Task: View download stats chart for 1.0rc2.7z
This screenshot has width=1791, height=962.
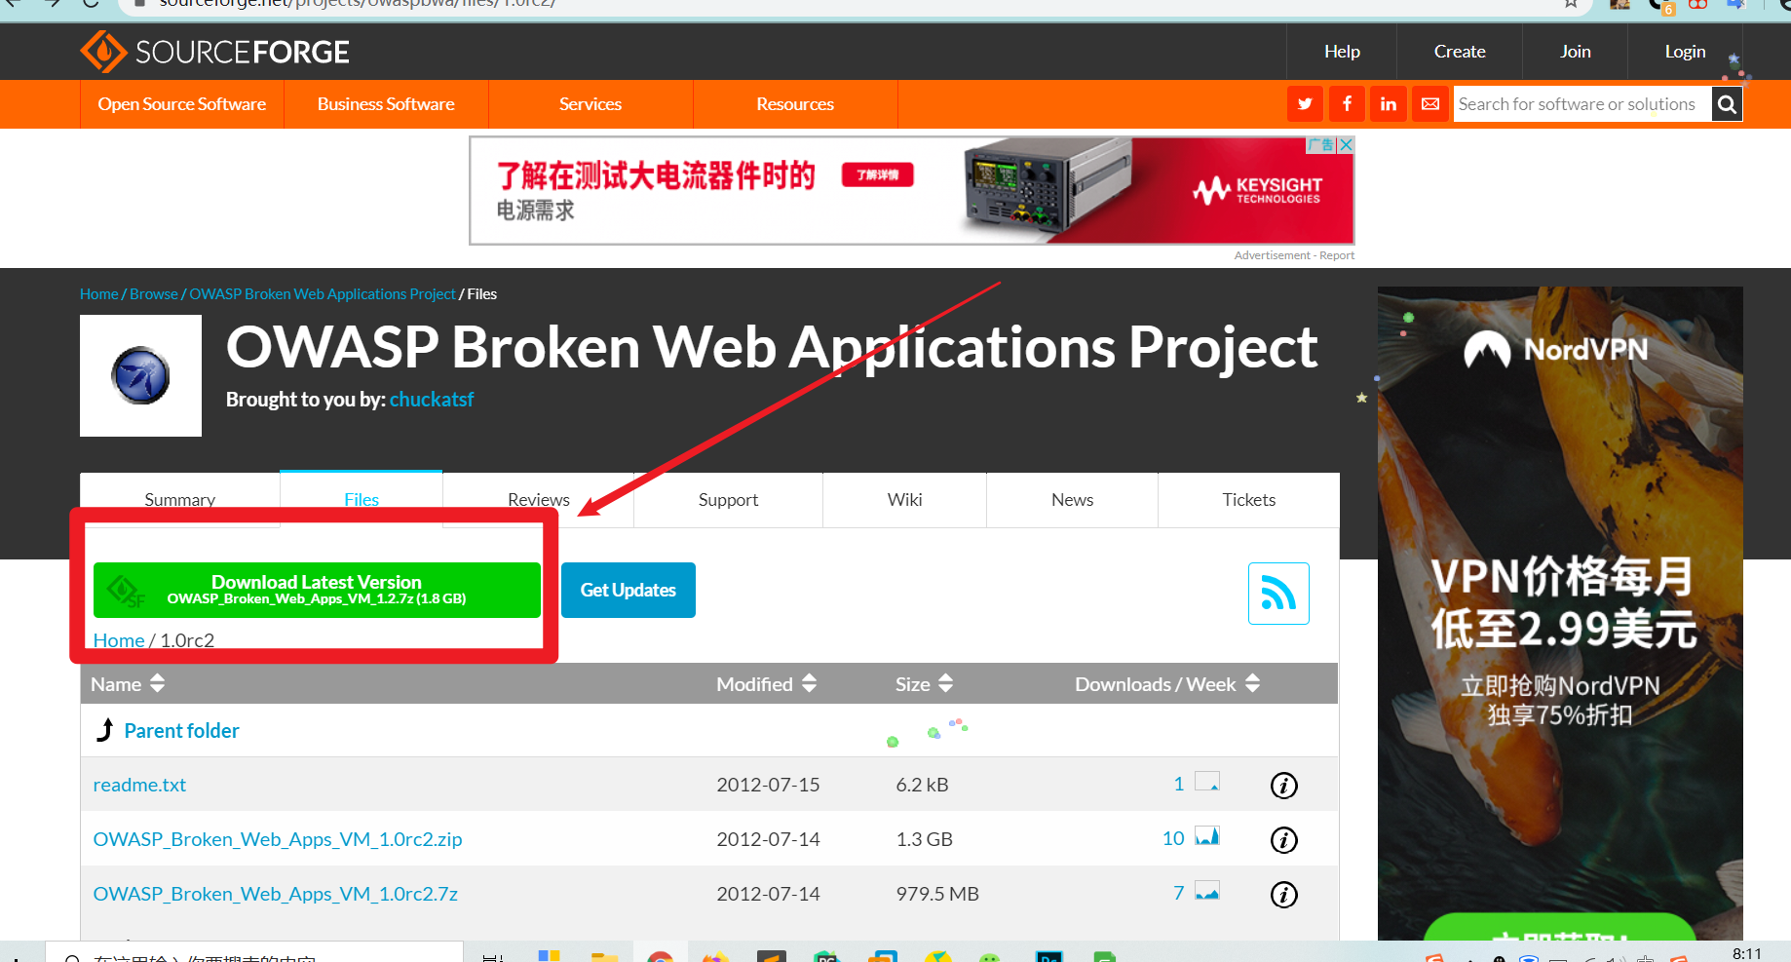Action: click(x=1207, y=891)
